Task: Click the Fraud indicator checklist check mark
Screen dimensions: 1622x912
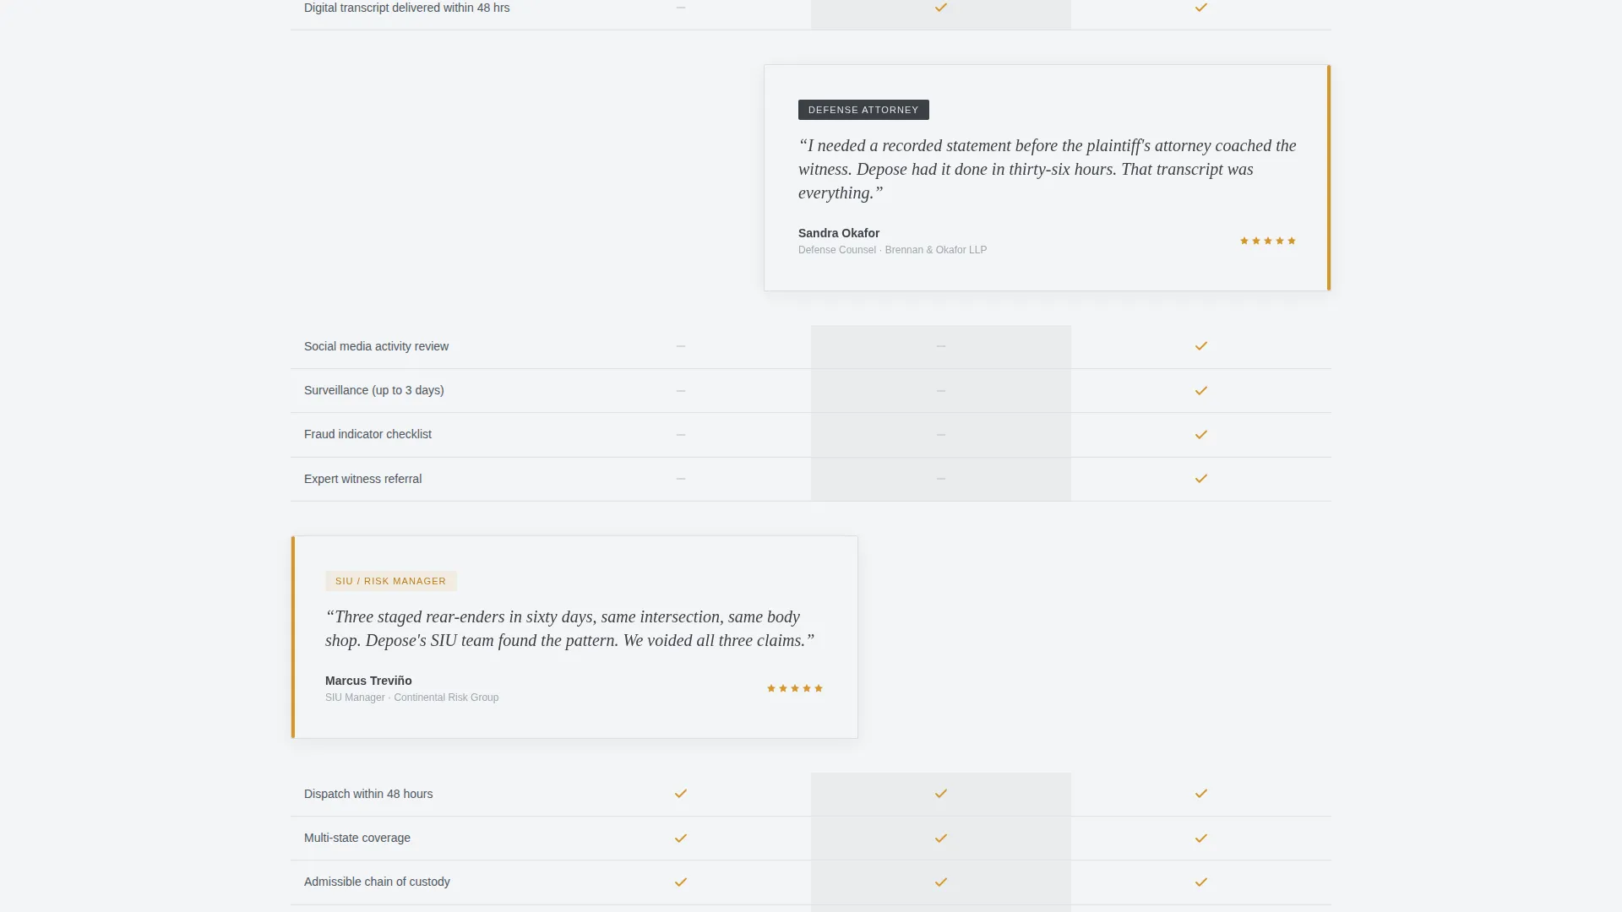Action: 1200,435
